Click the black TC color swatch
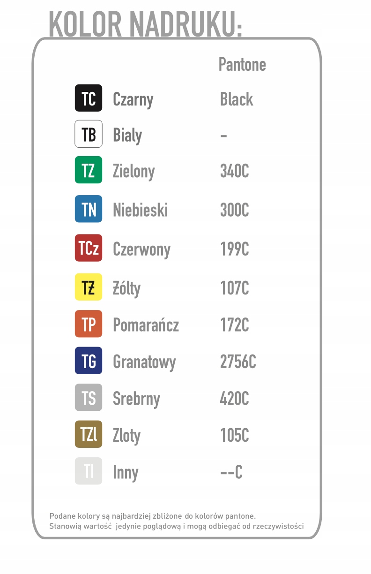The image size is (371, 574). [89, 98]
